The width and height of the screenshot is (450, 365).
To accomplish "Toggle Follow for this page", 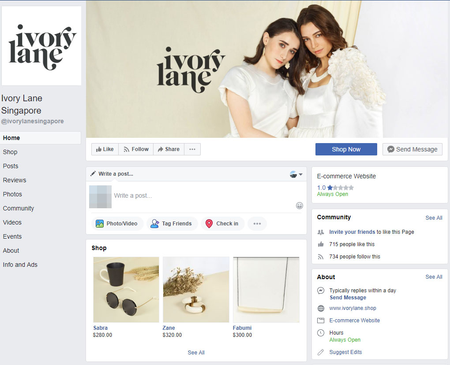I will click(136, 149).
